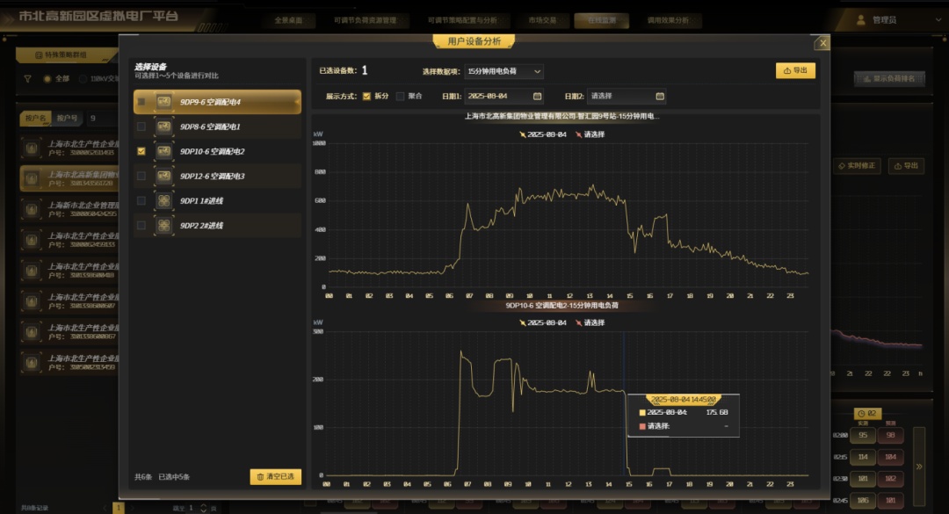
Task: Check the 9DP12-6 空调配电3 checkbox
Action: 141,177
